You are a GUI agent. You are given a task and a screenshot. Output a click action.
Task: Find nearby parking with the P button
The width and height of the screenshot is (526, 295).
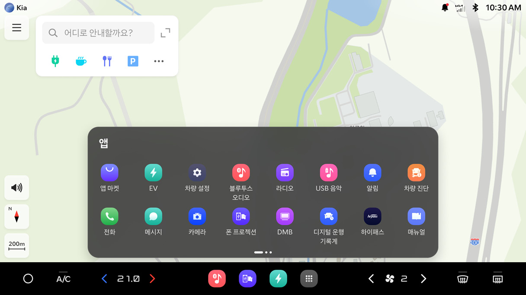click(x=133, y=61)
